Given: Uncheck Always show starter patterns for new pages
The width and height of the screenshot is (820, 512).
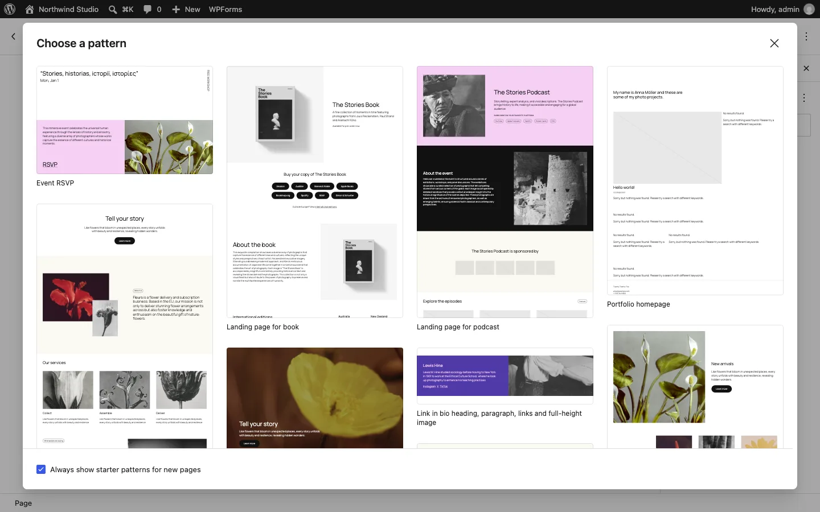Looking at the screenshot, I should point(41,469).
